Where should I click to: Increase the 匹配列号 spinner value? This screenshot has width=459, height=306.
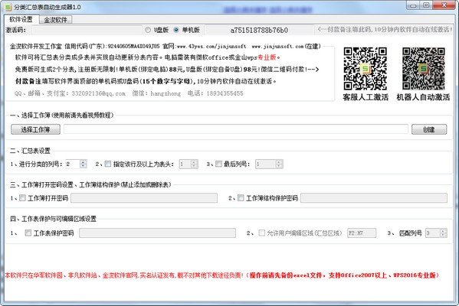click(x=443, y=231)
